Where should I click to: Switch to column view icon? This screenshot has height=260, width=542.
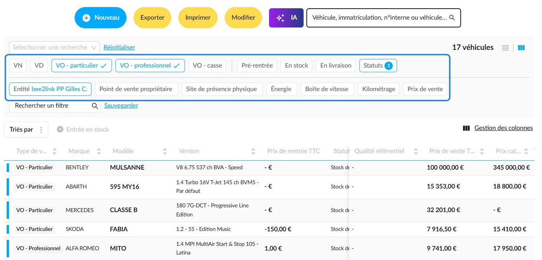521,48
